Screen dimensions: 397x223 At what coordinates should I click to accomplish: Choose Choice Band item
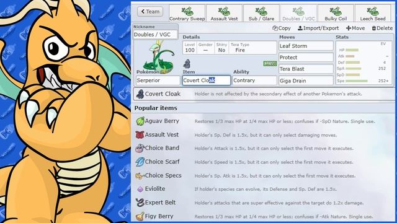click(264, 148)
